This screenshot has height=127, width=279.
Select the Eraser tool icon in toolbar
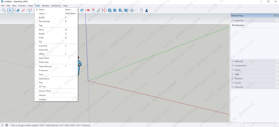click(x=18, y=10)
